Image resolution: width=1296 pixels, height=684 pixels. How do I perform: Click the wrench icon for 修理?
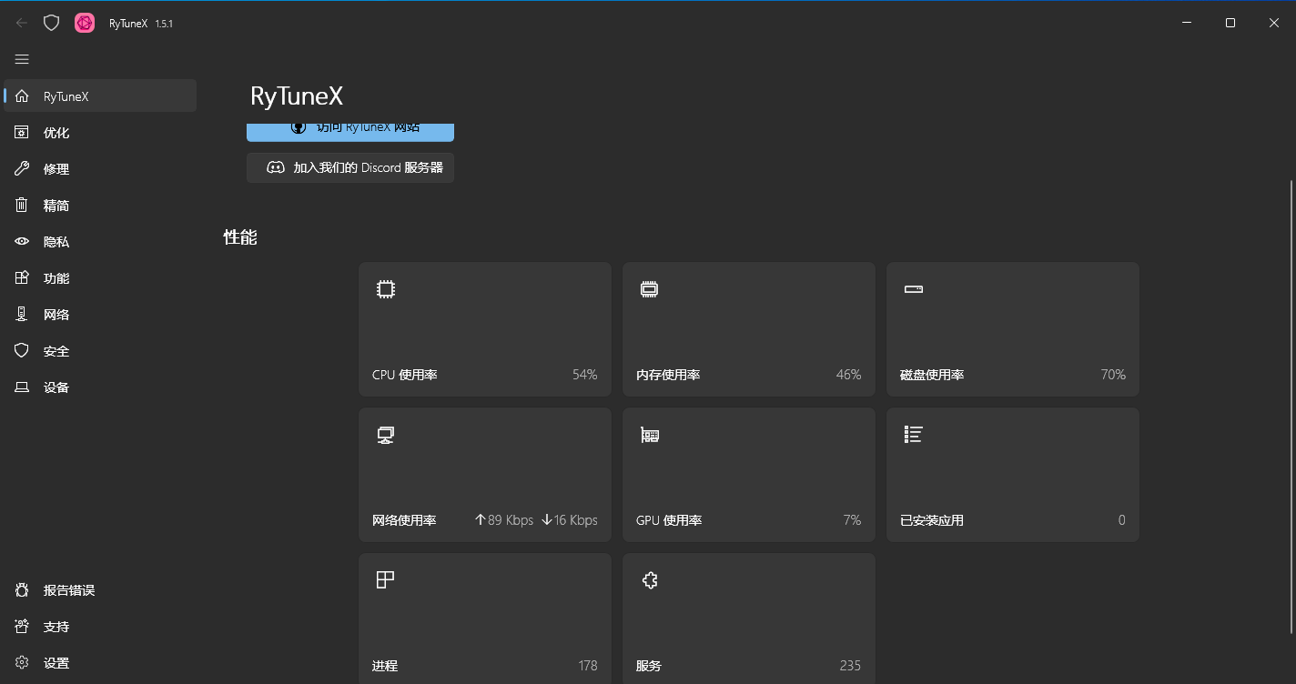[22, 169]
